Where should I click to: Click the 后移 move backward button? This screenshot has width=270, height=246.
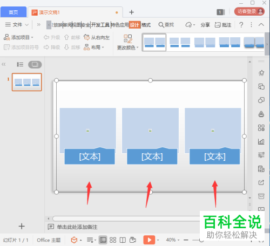tap(72, 47)
